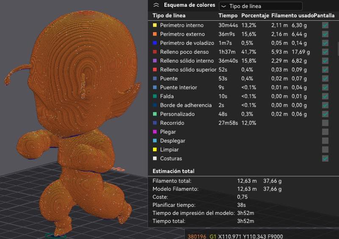Click the Borde de adherencia color swatch
The image size is (339, 239).
point(155,105)
